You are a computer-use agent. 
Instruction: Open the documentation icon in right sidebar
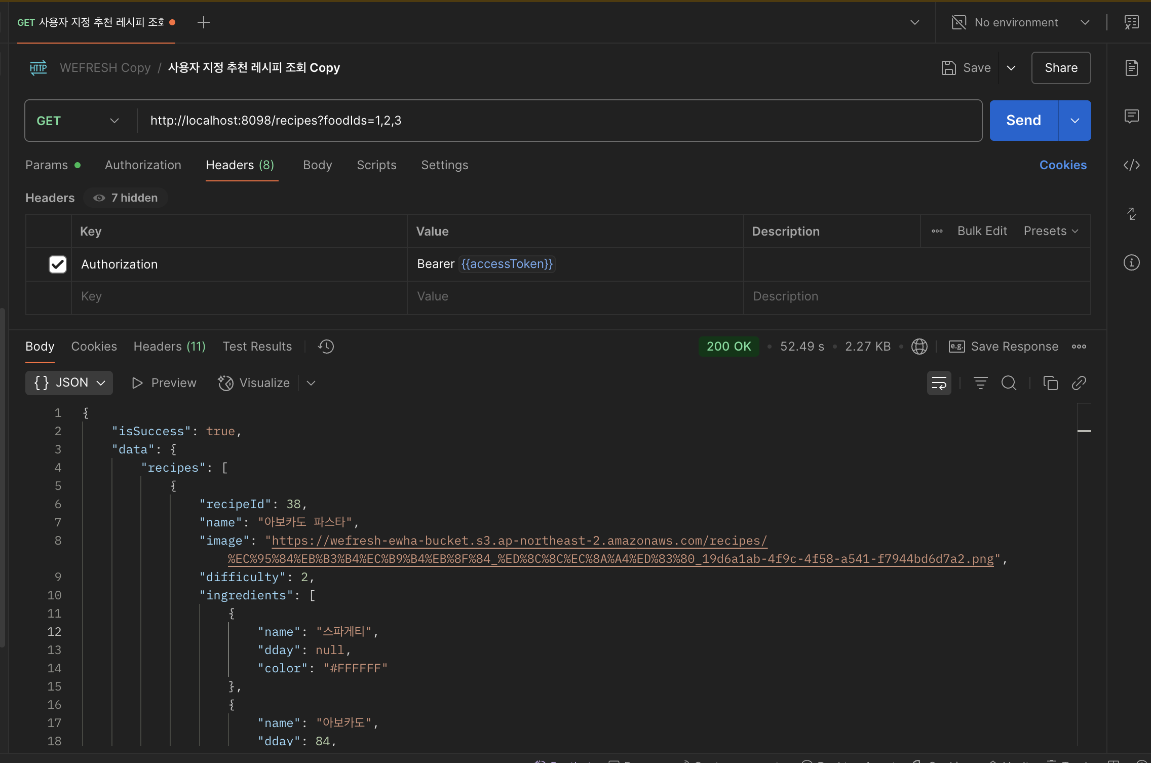pyautogui.click(x=1131, y=68)
